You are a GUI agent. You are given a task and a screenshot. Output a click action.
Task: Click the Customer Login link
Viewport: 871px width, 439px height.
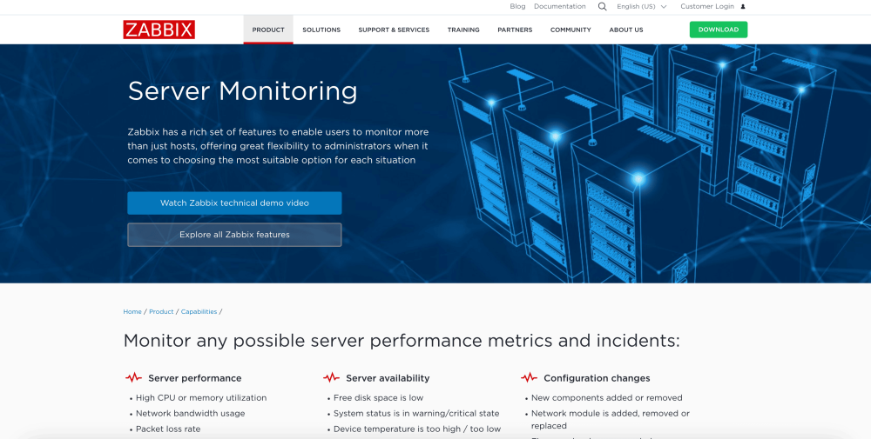point(707,7)
